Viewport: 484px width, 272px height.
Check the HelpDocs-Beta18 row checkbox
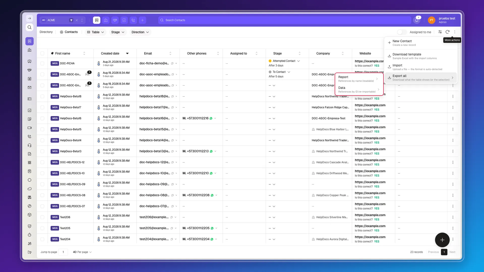point(42,96)
